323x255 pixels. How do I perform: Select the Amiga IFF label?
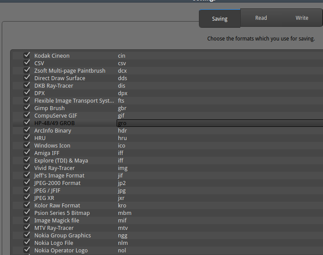point(47,153)
